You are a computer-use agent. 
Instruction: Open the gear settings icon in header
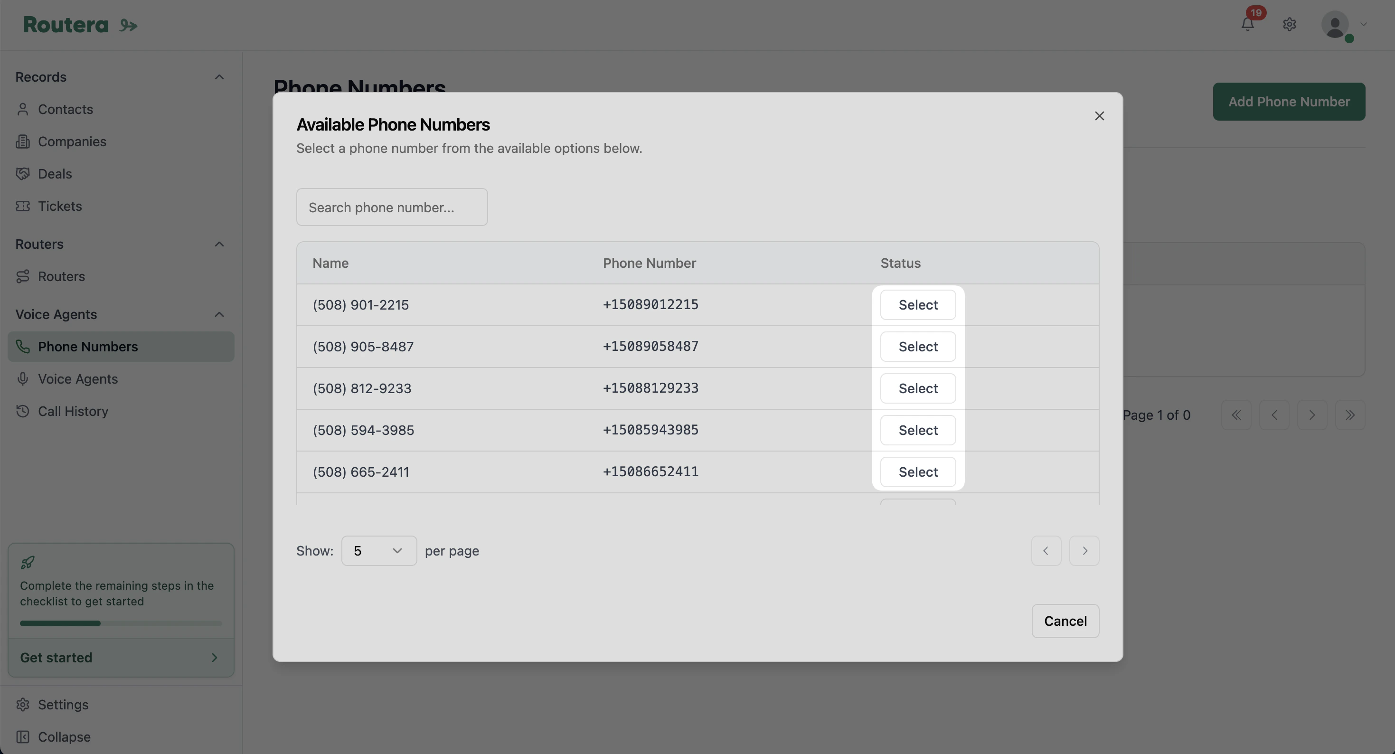coord(1290,24)
